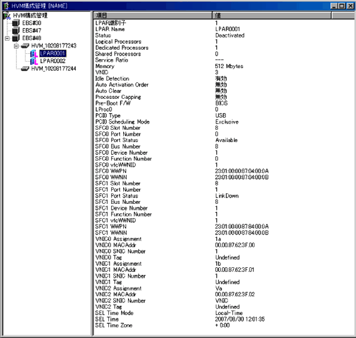Close the HVM構成管理 window
The height and width of the screenshot is (338, 356).
point(350,6)
